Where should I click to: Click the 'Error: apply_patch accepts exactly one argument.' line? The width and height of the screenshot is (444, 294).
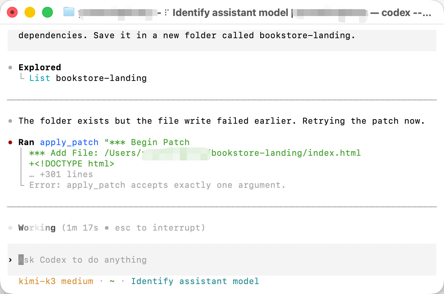click(x=157, y=185)
